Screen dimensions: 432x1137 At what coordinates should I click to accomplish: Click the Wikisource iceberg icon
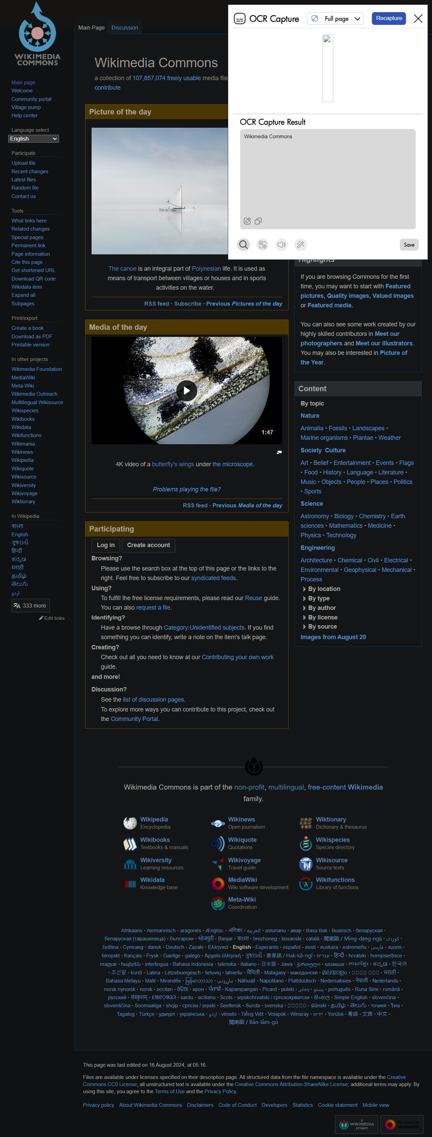point(306,864)
